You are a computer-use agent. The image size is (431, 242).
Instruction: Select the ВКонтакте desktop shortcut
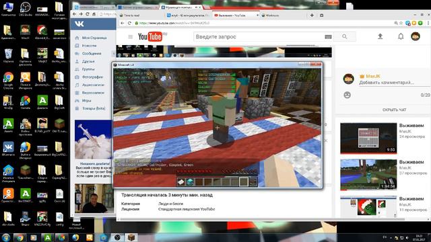point(8,149)
